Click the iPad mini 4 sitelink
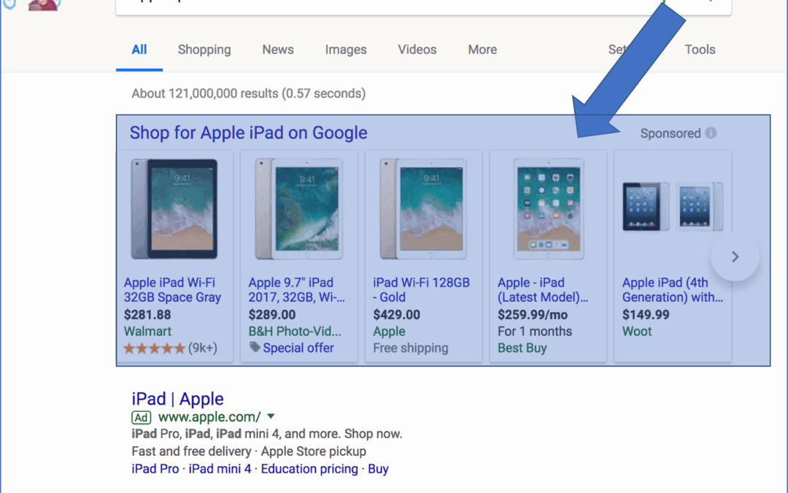The height and width of the screenshot is (493, 788). click(220, 469)
